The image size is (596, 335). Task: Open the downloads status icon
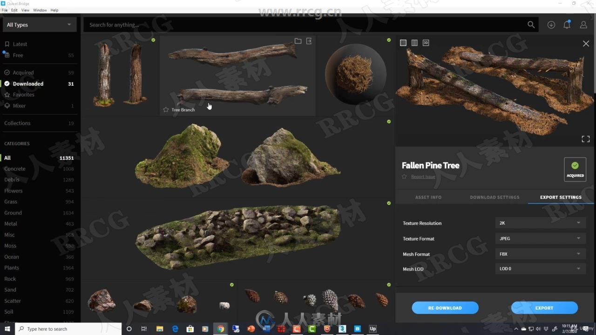(551, 25)
